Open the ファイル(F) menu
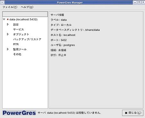Screen dimensions: 145x118 click(x=10, y=7)
